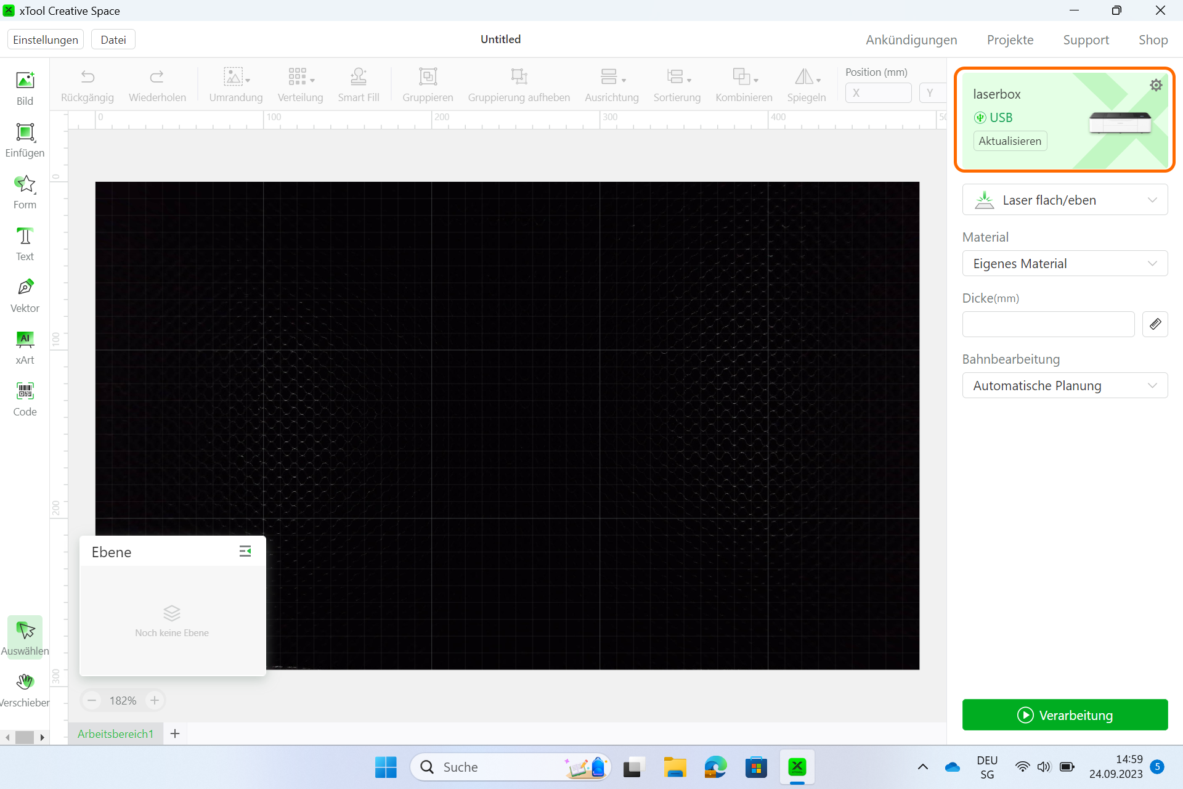Select the Text tool
This screenshot has width=1183, height=789.
pyautogui.click(x=25, y=243)
